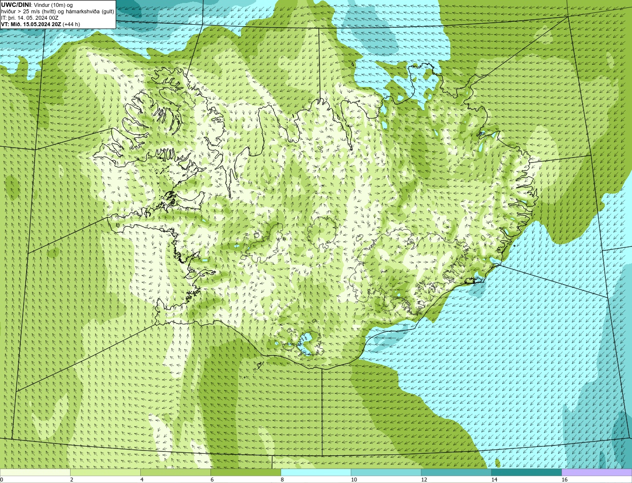Image resolution: width=632 pixels, height=483 pixels.
Task: Click the lavender above-16 m/s legend swatch
Action: 597,472
